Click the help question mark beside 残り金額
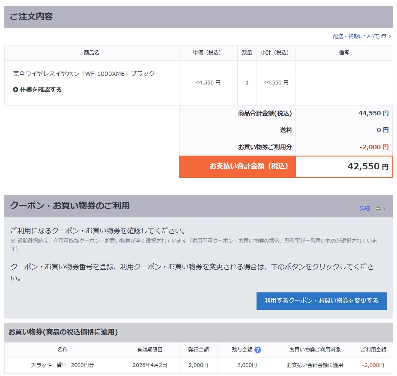The image size is (397, 376). [257, 350]
